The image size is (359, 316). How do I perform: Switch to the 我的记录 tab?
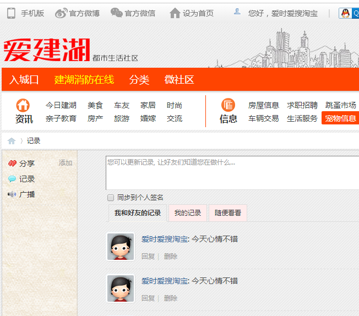click(188, 213)
